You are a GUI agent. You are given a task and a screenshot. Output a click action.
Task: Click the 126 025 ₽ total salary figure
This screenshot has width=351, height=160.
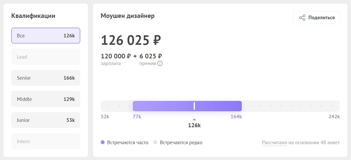pyautogui.click(x=131, y=40)
